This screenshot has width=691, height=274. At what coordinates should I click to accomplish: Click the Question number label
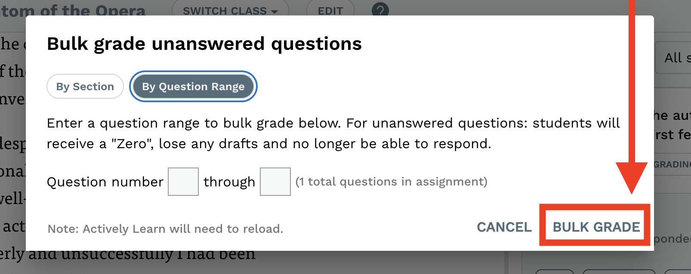(105, 182)
